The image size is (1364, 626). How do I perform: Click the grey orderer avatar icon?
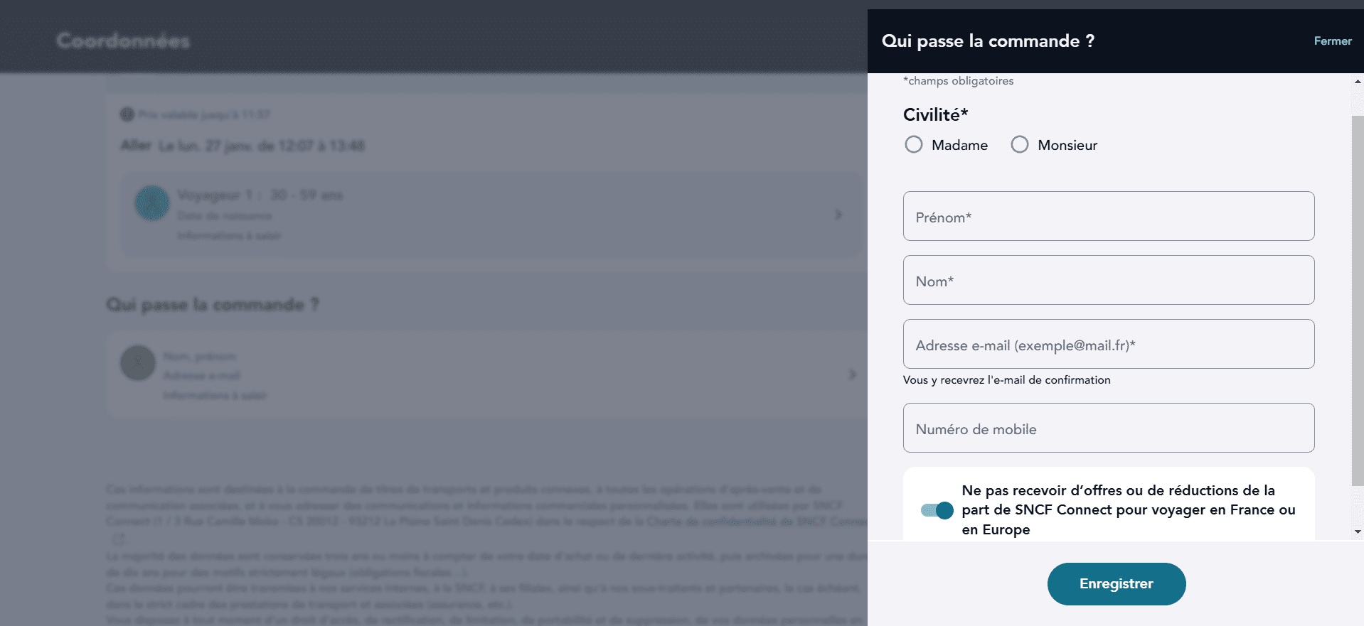point(138,363)
